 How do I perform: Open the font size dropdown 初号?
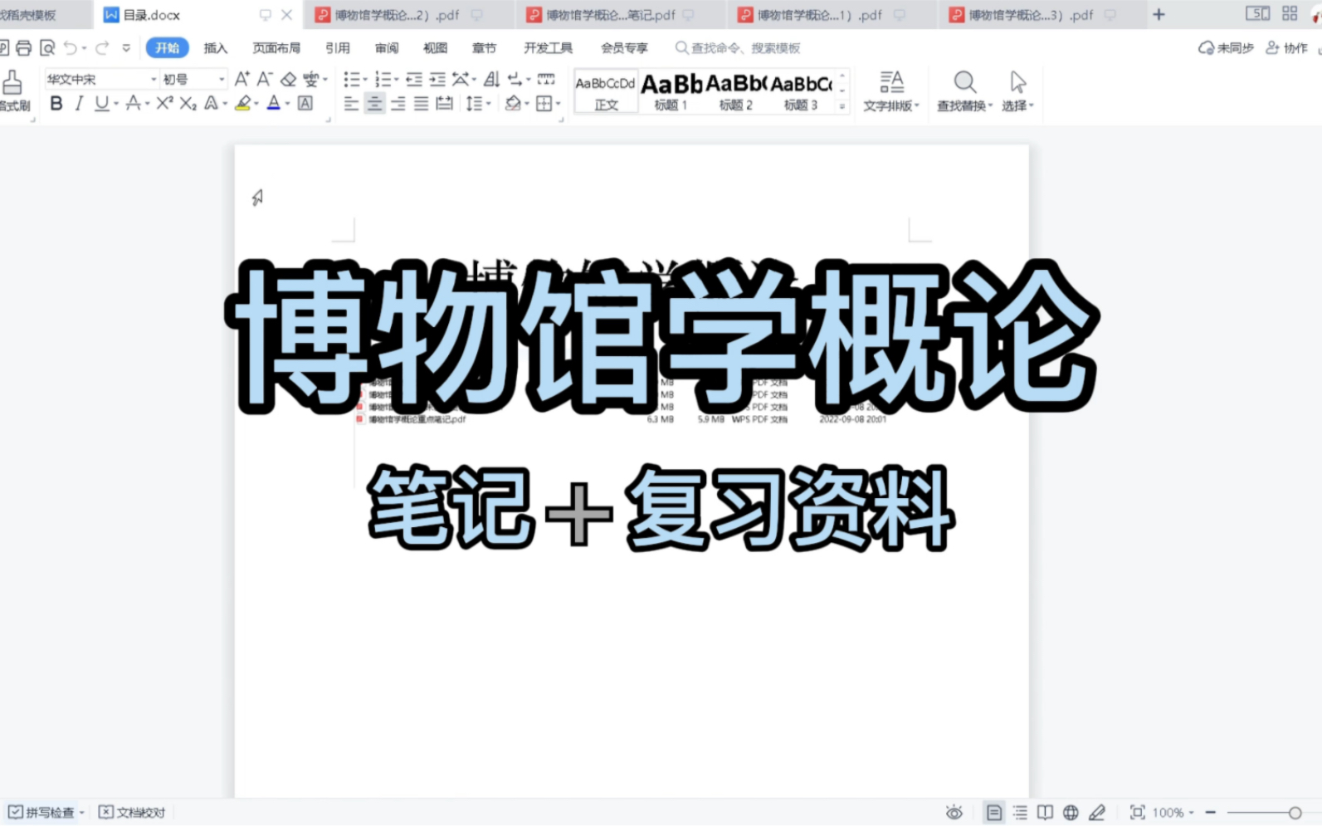click(222, 79)
